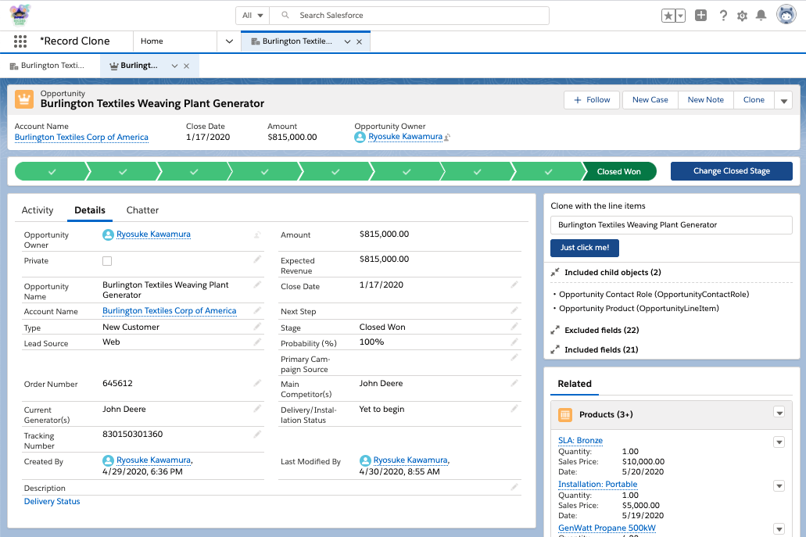Close the Burlingt... opportunity subtab

pos(187,66)
